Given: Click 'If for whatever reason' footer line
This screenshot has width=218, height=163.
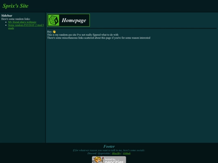Looking at the screenshot, I should (109, 150).
